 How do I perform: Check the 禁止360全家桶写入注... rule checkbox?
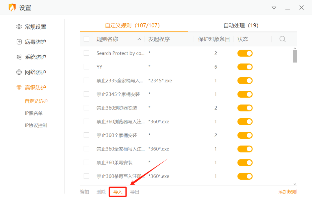pyautogui.click(x=86, y=149)
